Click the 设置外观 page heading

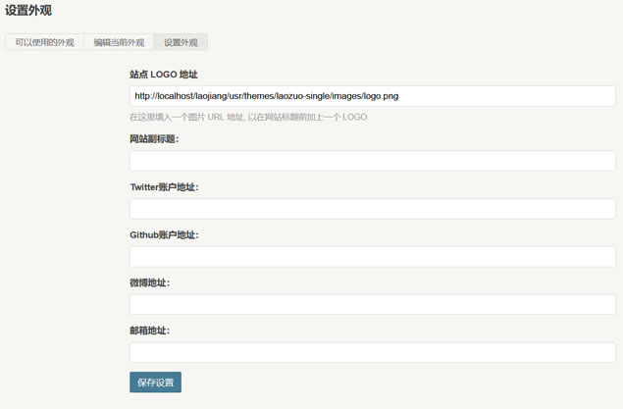pyautogui.click(x=28, y=11)
